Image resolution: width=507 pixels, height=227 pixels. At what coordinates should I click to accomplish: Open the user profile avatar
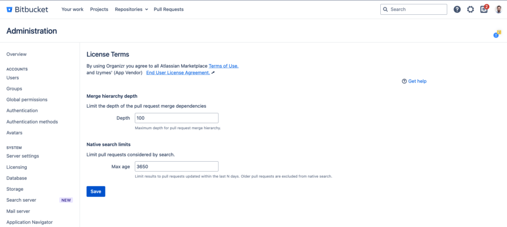(x=498, y=9)
